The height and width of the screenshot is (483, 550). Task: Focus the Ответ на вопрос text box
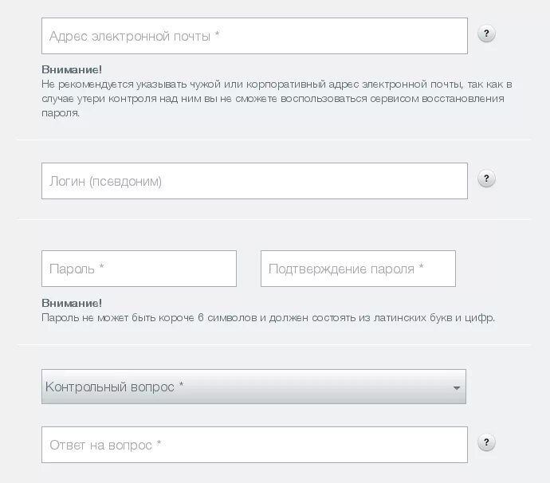[x=254, y=445]
